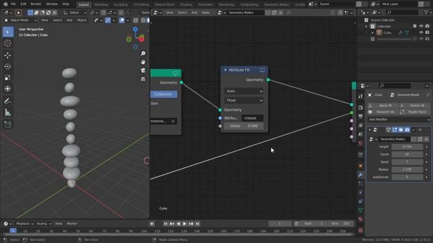Viewport: 433px width, 243px height.
Task: Toggle the camera view icon in viewport
Action: (x=143, y=70)
